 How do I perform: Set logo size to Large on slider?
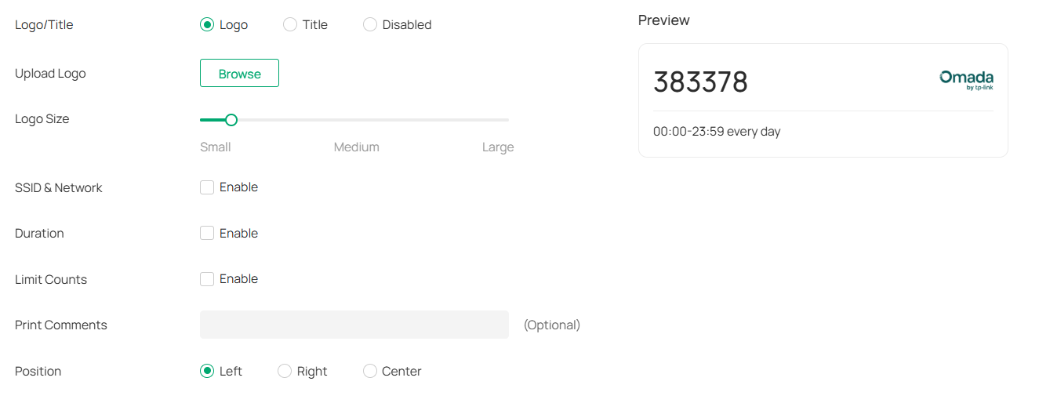point(507,120)
